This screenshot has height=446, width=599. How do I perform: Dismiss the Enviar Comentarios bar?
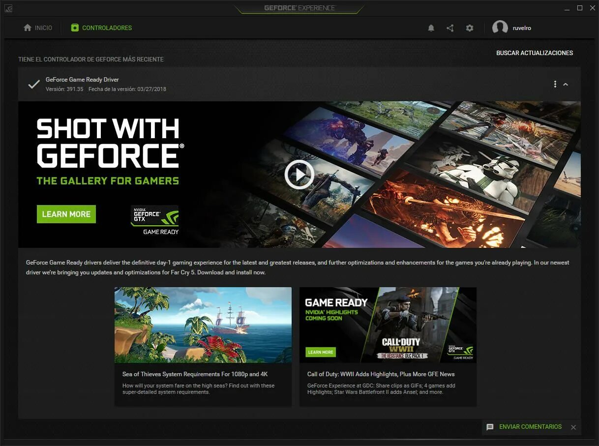tap(573, 427)
